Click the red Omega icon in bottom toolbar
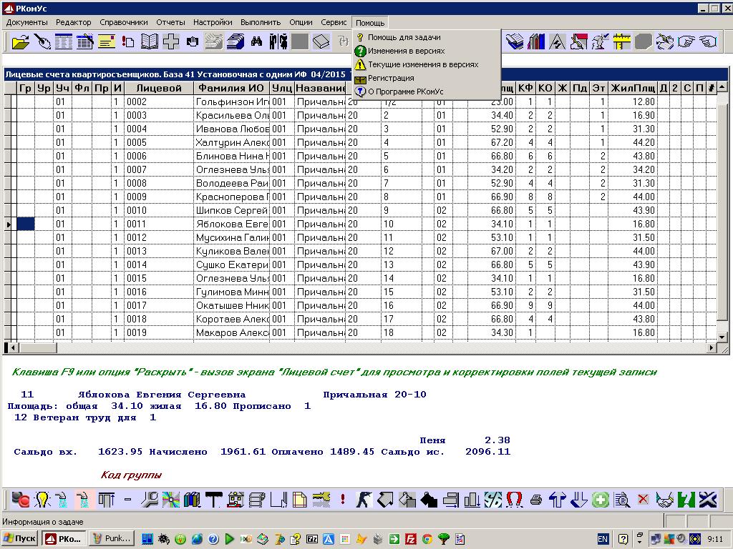Image resolution: width=733 pixels, height=549 pixels. (514, 499)
